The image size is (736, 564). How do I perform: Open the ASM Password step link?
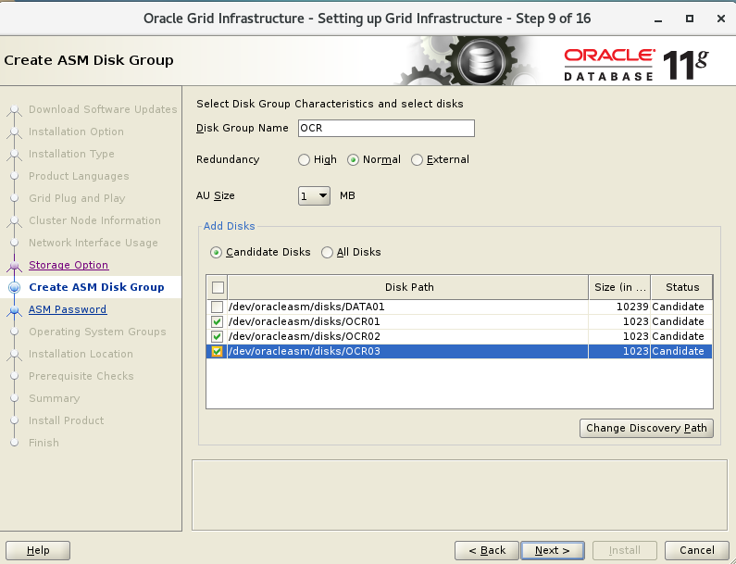(x=68, y=309)
